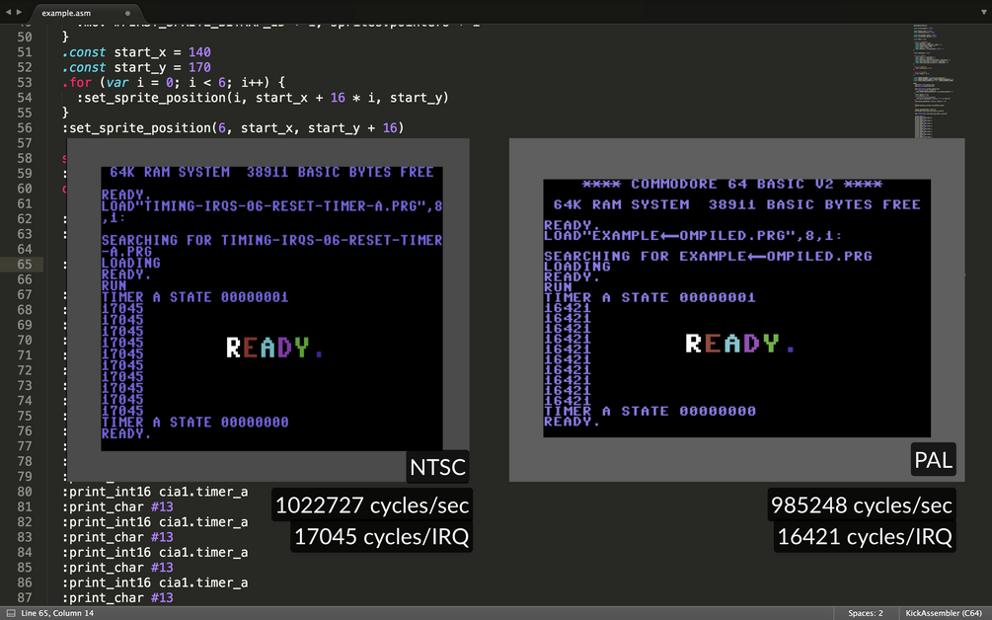
Task: Click COMMODORE 64 BASIC V2 header in PAL screen
Action: [x=732, y=184]
